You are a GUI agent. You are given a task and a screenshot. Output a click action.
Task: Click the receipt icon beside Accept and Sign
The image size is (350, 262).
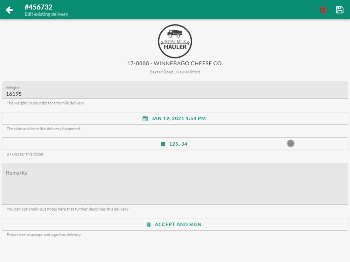click(149, 225)
